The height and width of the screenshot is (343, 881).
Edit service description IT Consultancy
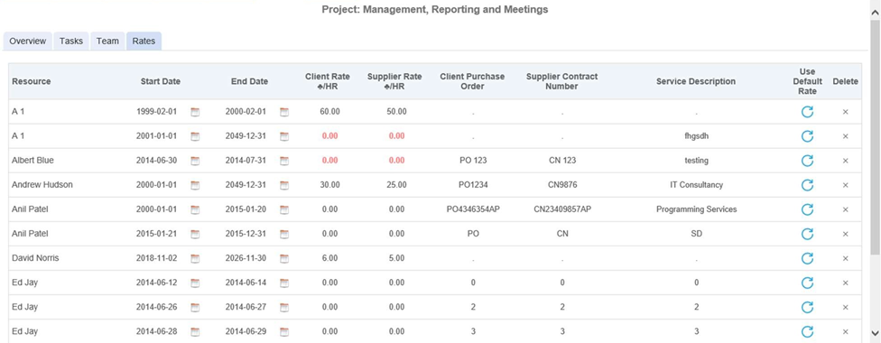pos(696,185)
